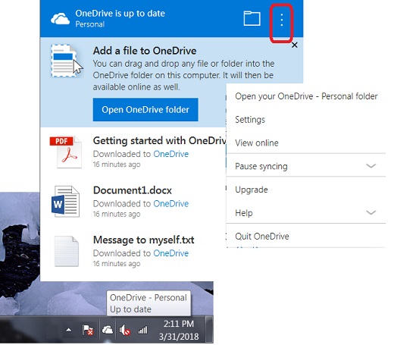Click the PDF file icon
Image resolution: width=394 pixels, height=345 pixels.
tap(66, 152)
